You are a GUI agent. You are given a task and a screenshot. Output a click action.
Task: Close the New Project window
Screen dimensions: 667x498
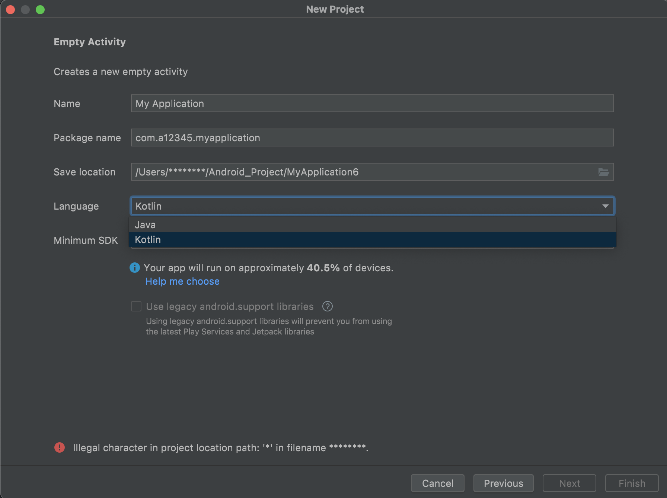coord(10,10)
